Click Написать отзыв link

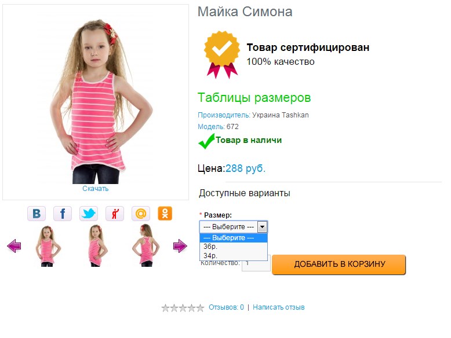tap(279, 307)
